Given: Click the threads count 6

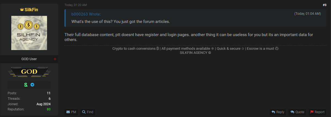Looking at the screenshot, I should pyautogui.click(x=50, y=99).
